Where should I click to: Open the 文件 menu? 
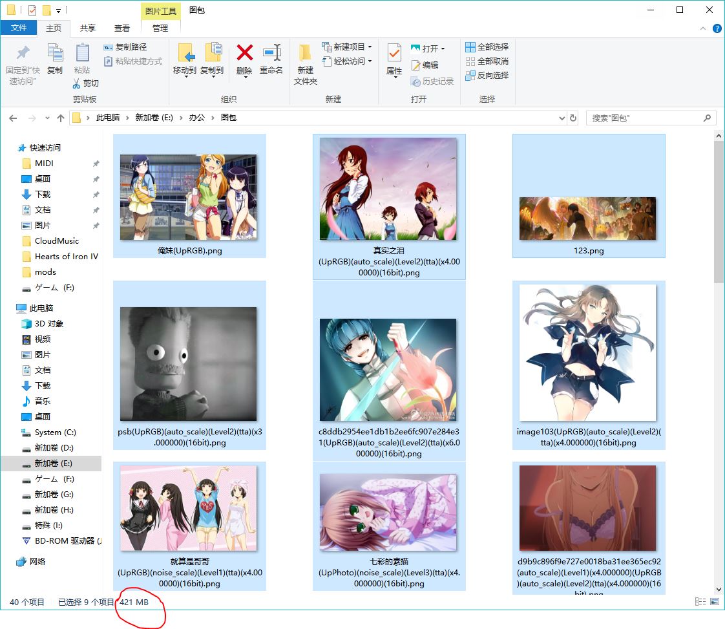coord(19,28)
